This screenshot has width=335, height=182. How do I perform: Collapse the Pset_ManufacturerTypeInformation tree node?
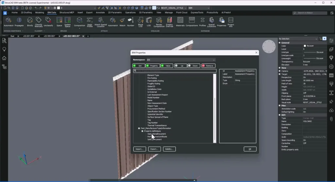click(x=139, y=128)
